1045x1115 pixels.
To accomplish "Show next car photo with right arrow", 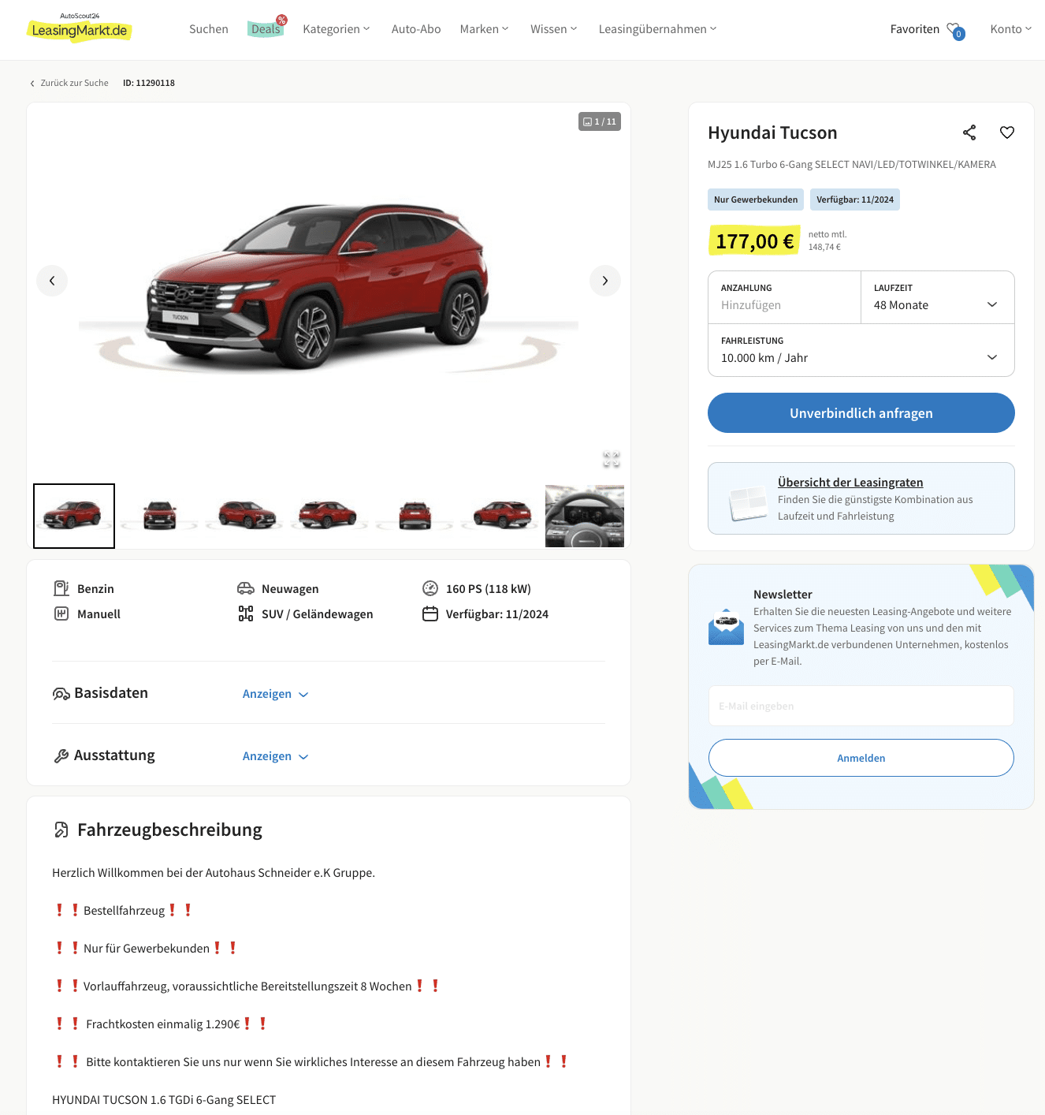I will [605, 281].
